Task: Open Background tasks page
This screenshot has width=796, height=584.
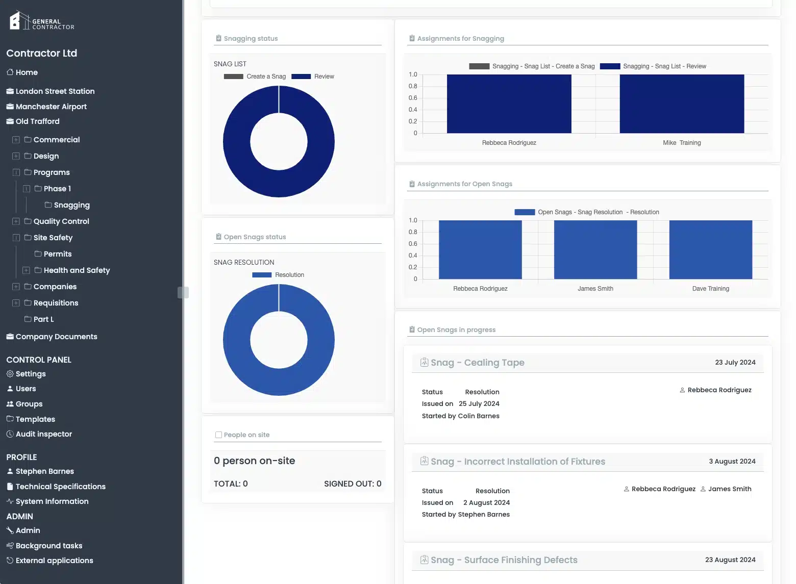Action: click(x=49, y=546)
